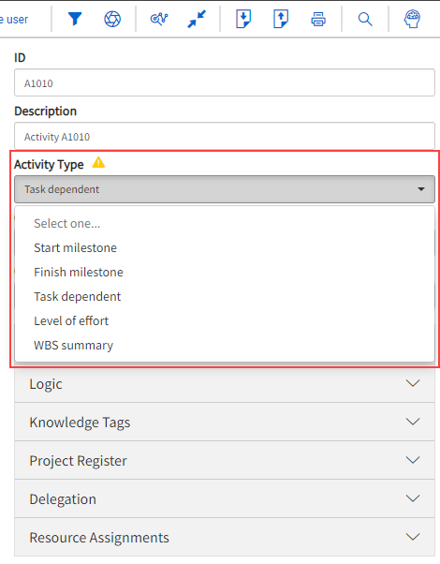Screen dimensions: 440x564
Task: Click the printer icon
Action: (x=318, y=19)
